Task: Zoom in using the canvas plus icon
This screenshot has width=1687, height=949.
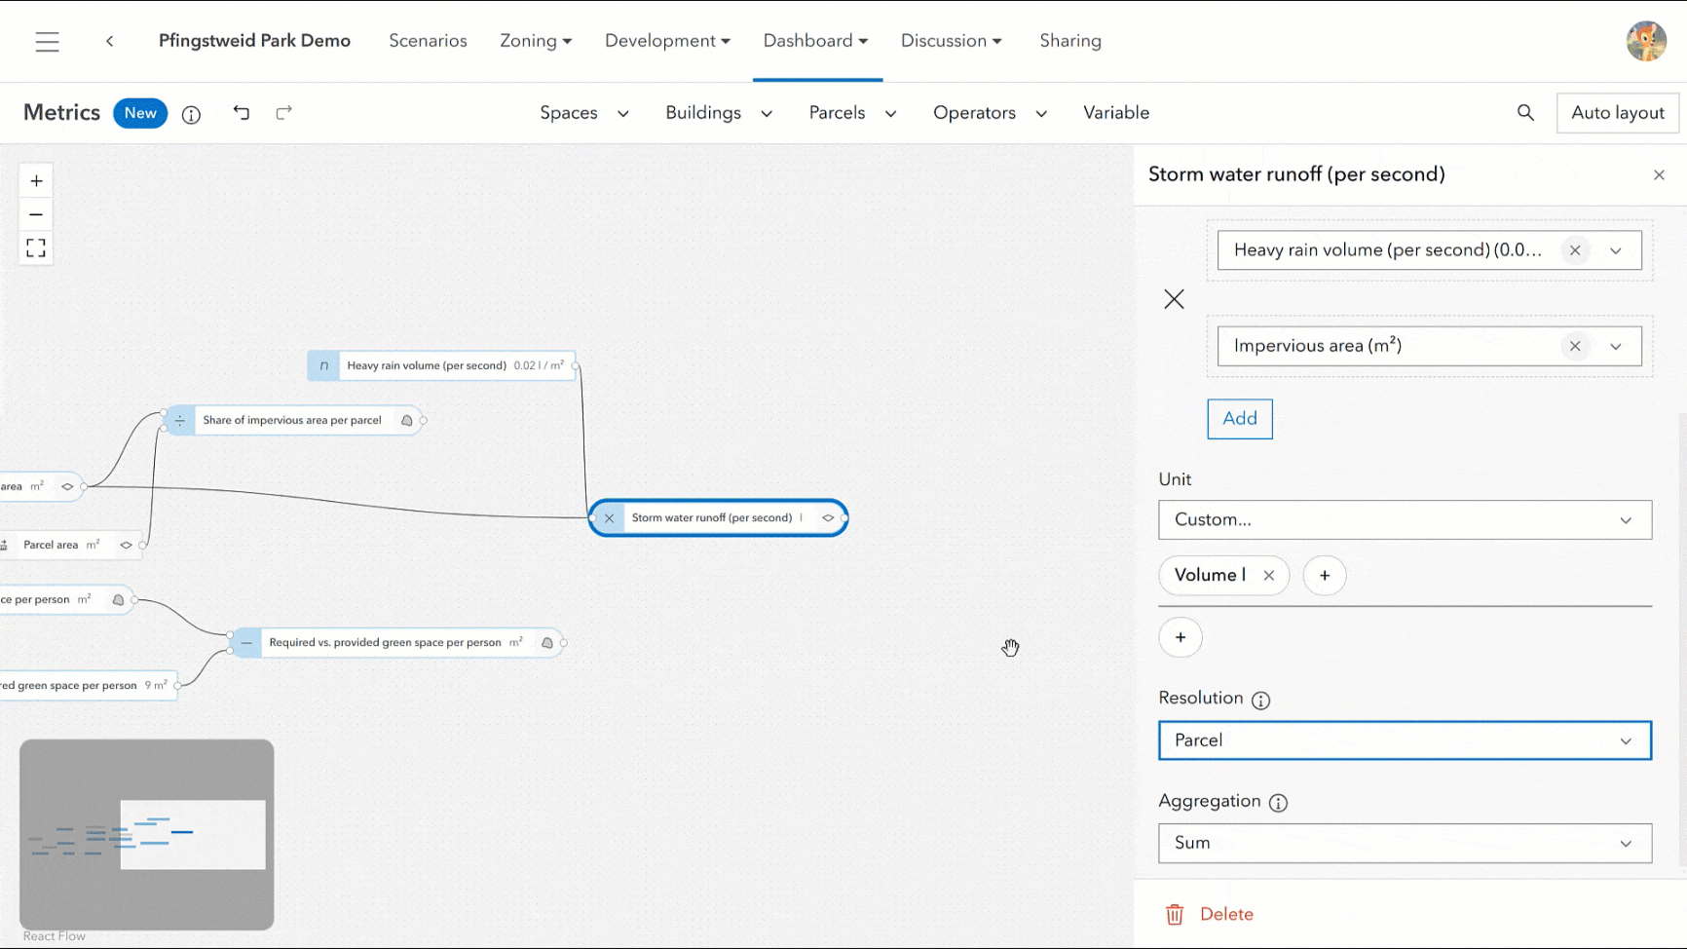Action: coord(36,179)
